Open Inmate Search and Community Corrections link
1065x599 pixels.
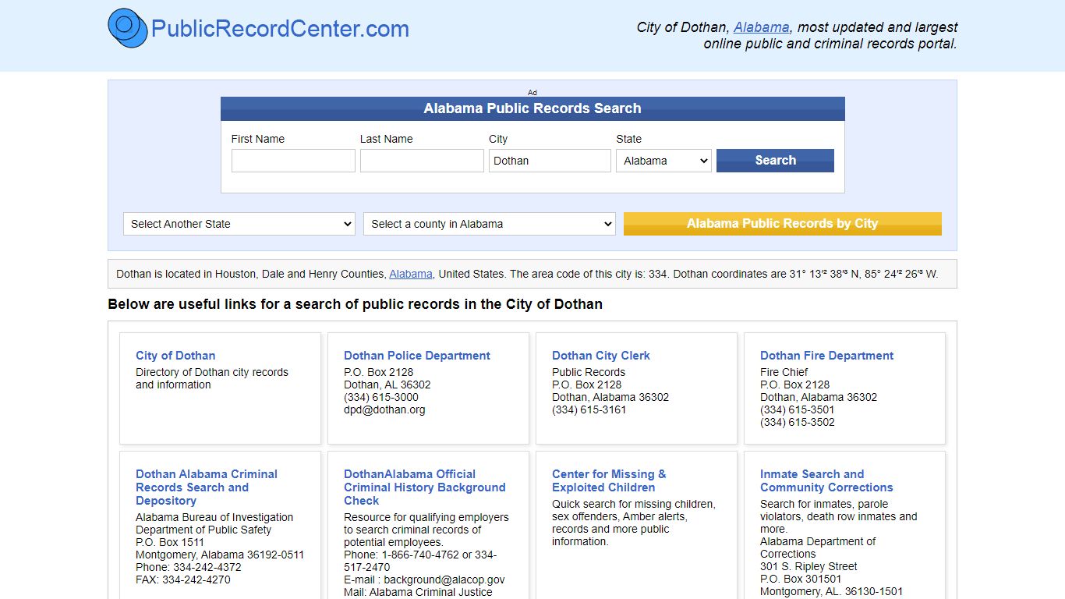826,480
